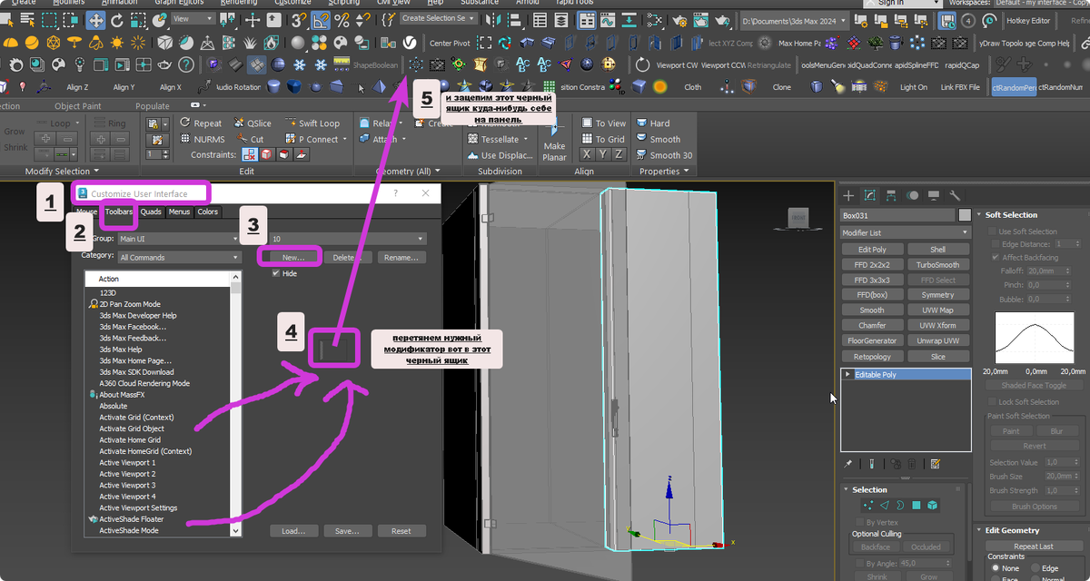Click the Clone toolbar button
Viewport: 1090px width, 581px height.
[782, 87]
